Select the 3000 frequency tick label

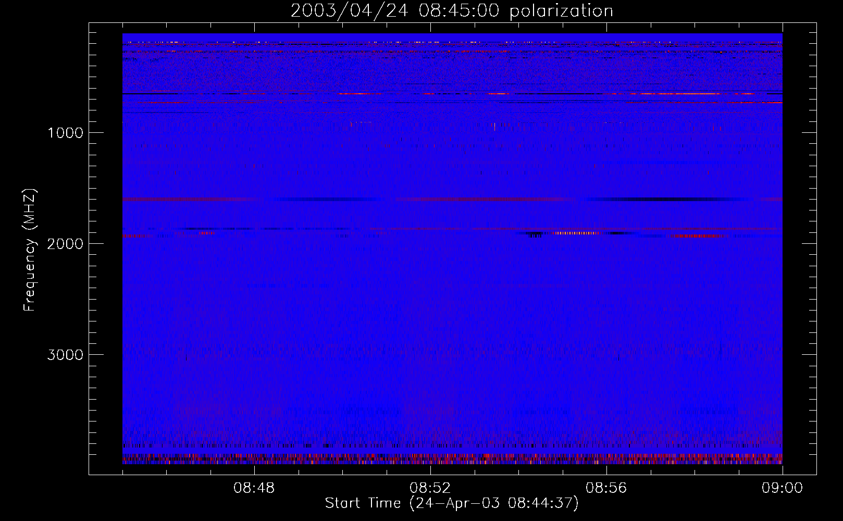pyautogui.click(x=65, y=355)
